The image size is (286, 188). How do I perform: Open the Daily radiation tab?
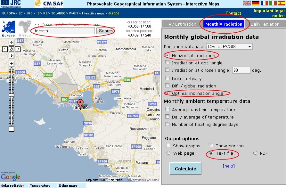[265, 24]
